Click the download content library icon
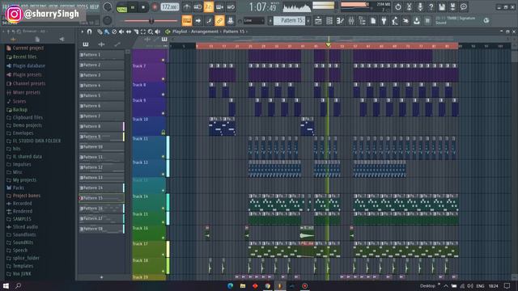Image resolution: width=518 pixels, height=291 pixels. [417, 21]
